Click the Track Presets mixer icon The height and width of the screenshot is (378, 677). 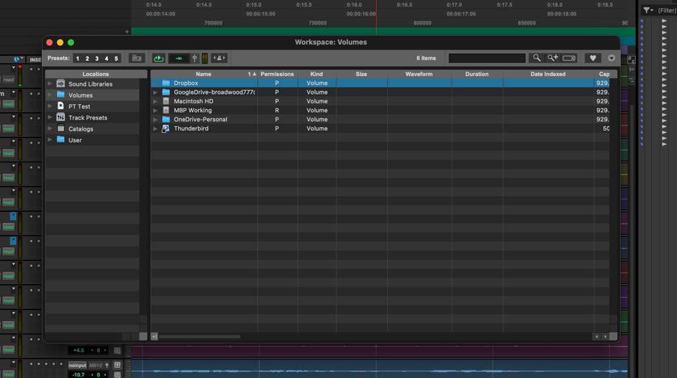[61, 117]
